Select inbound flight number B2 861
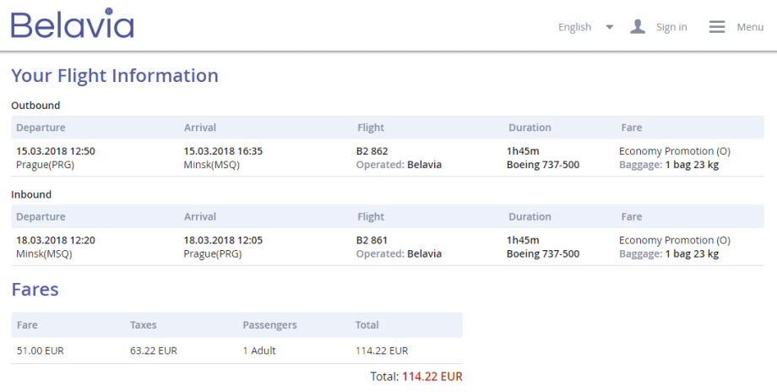The height and width of the screenshot is (392, 777). click(x=372, y=240)
